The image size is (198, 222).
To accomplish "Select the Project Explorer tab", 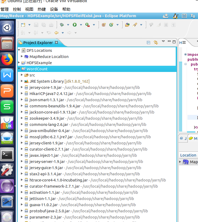I will tap(38, 43).
